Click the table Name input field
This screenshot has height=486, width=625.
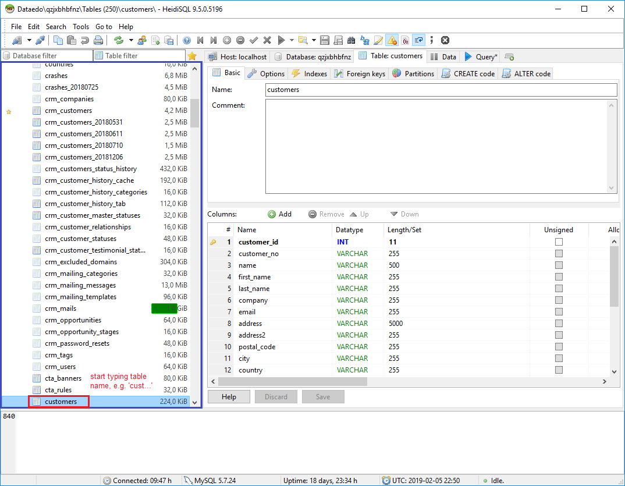click(x=441, y=90)
